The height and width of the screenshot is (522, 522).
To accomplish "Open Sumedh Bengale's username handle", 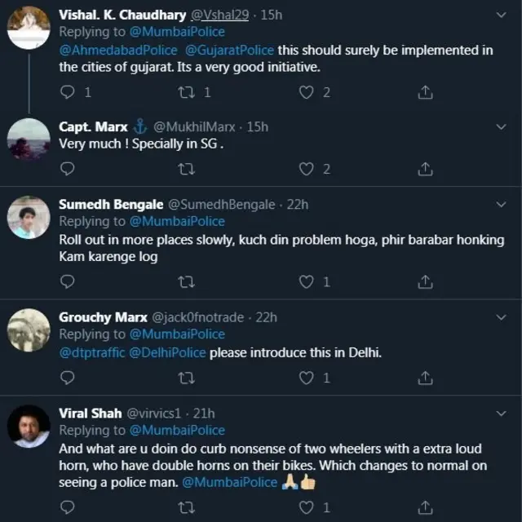I will [x=221, y=204].
